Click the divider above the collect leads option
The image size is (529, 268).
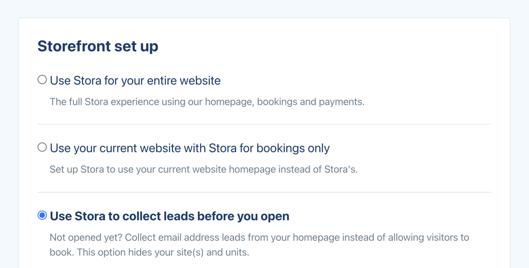pos(264,193)
